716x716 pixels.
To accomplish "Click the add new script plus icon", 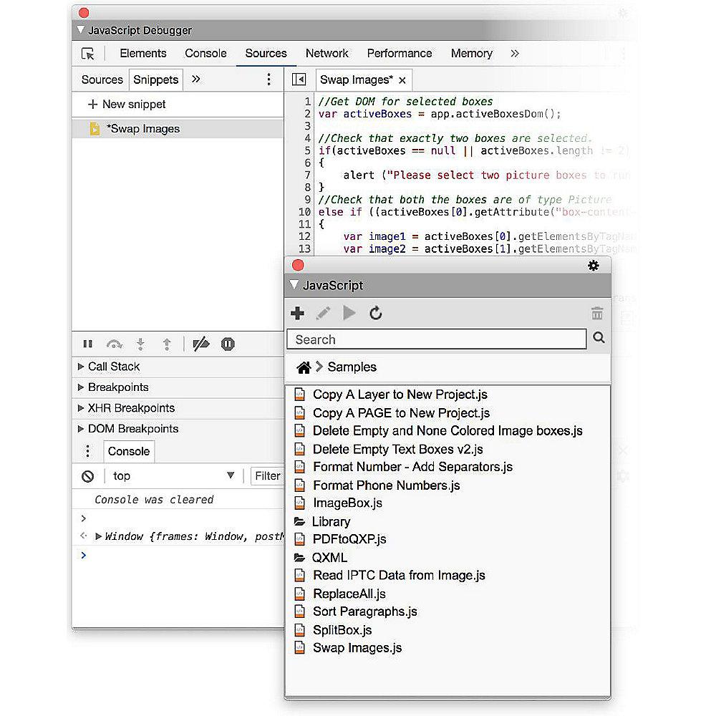I will [x=298, y=314].
